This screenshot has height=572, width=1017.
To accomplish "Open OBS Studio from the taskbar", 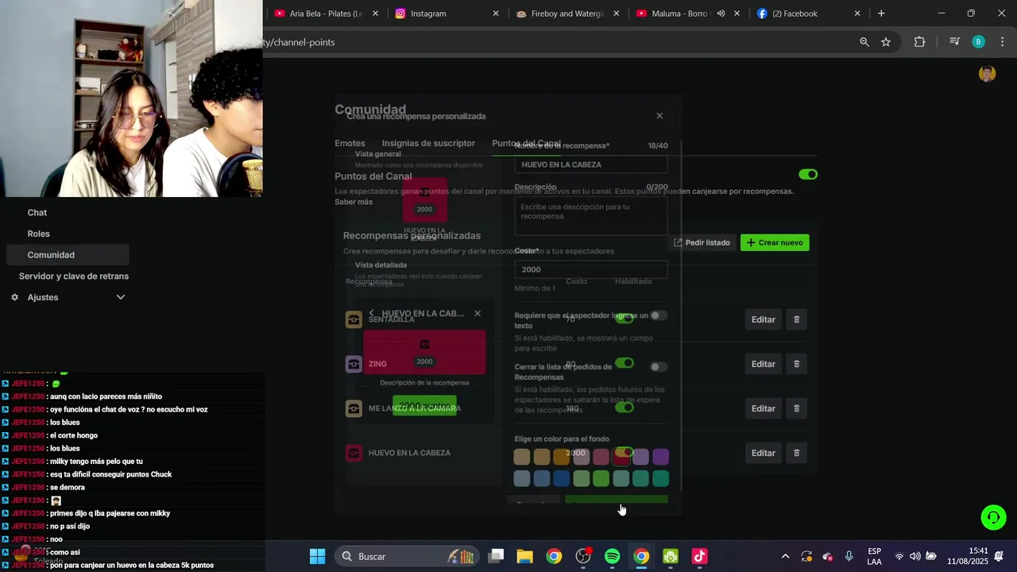I will click(583, 556).
